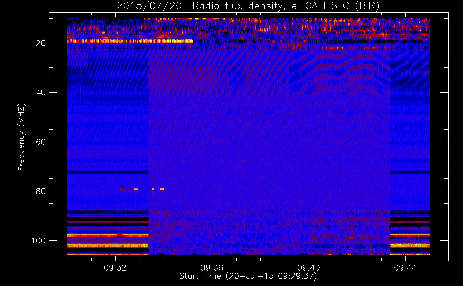The image size is (463, 286).
Task: Click the "60" frequency tick label
Action: coord(41,142)
